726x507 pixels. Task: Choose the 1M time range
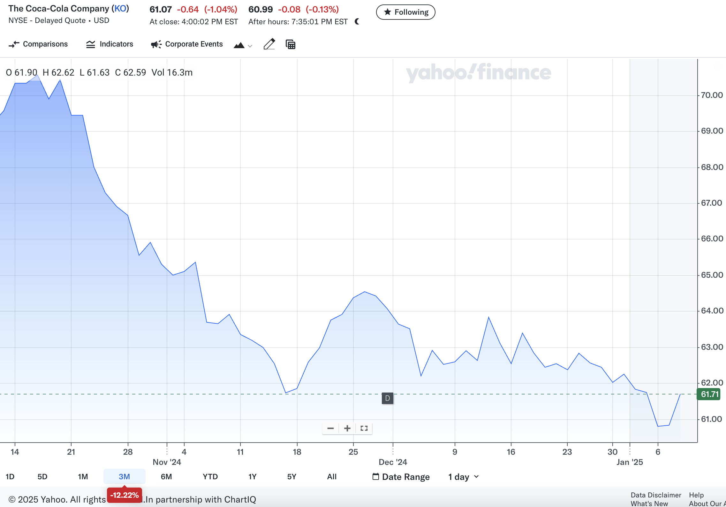[83, 477]
